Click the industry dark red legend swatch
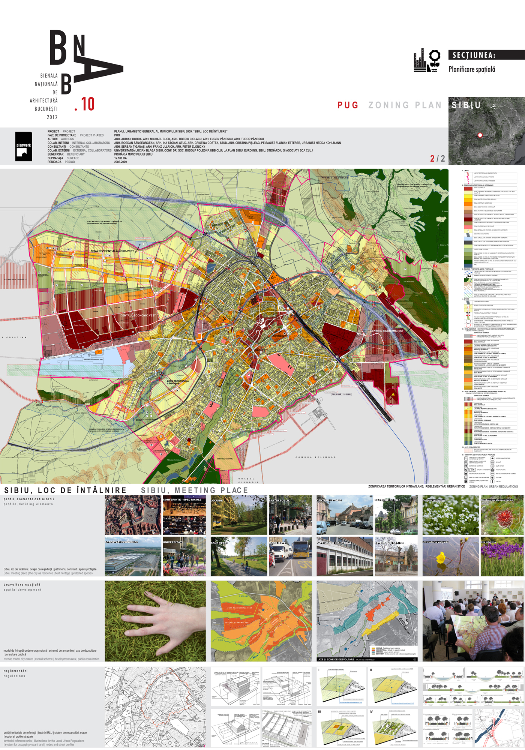Viewport: 525px width, 750px height. 468,219
